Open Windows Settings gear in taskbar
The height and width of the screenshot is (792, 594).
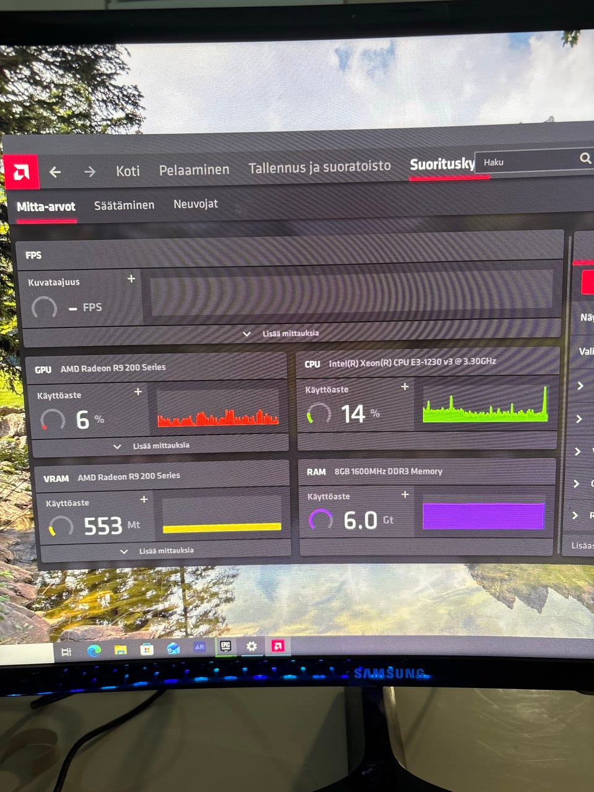pos(251,647)
